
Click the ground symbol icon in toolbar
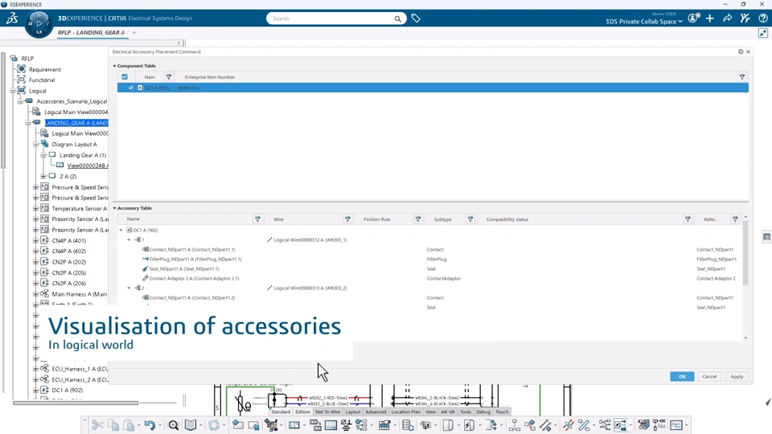point(346,424)
